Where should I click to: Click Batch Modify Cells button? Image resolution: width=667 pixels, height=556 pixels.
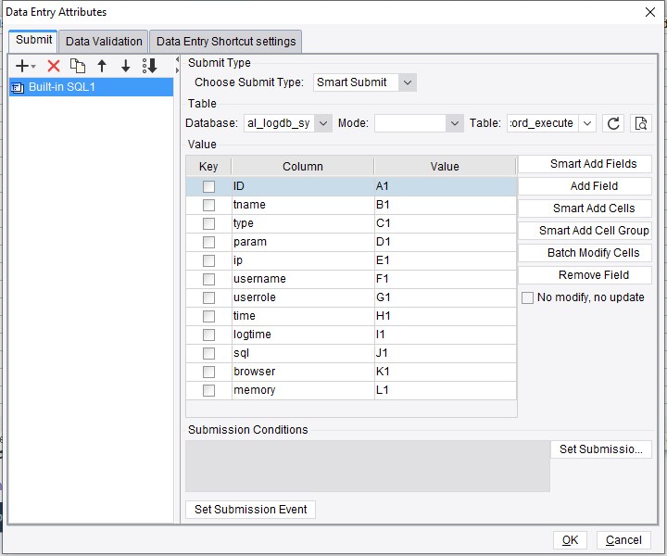pos(585,253)
